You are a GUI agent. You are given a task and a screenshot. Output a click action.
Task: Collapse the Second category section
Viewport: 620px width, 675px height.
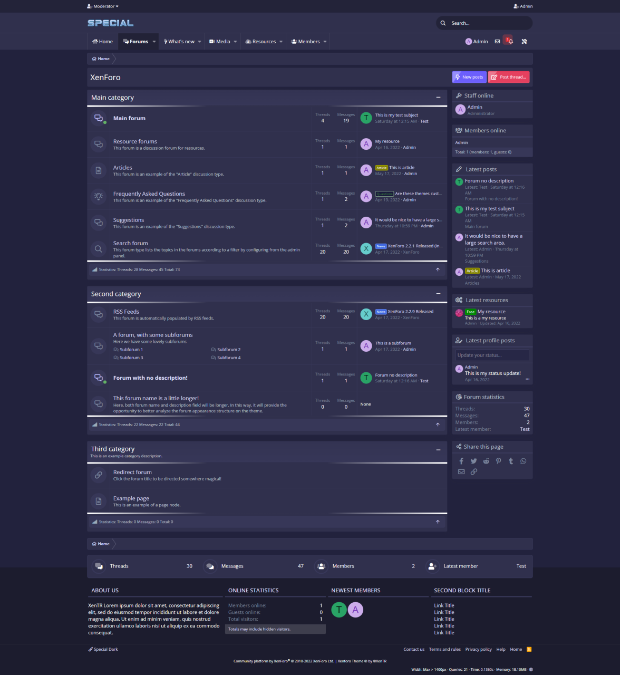(438, 294)
